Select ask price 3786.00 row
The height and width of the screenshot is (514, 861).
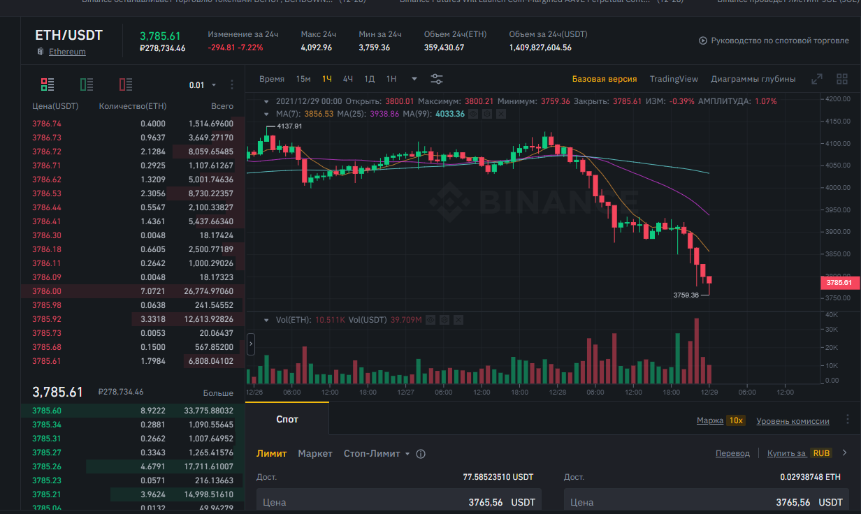point(133,291)
